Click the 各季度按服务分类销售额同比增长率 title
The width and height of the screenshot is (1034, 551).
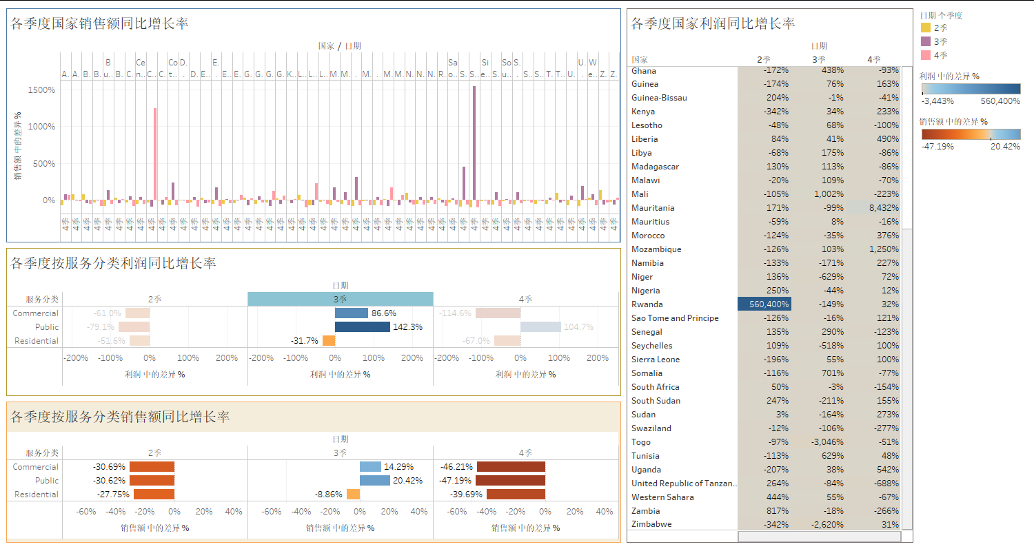pos(120,417)
